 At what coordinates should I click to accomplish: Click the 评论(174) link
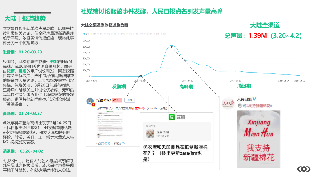pyautogui.click(x=120, y=144)
